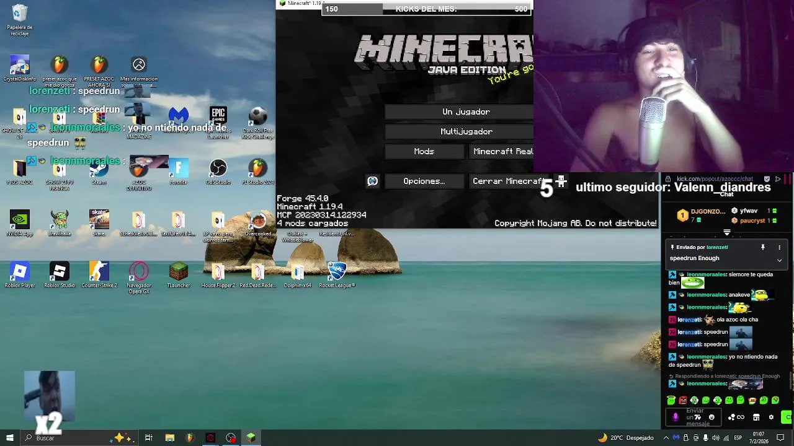Click the purple microphone icon in chat
Image resolution: width=794 pixels, height=446 pixels.
tap(676, 418)
